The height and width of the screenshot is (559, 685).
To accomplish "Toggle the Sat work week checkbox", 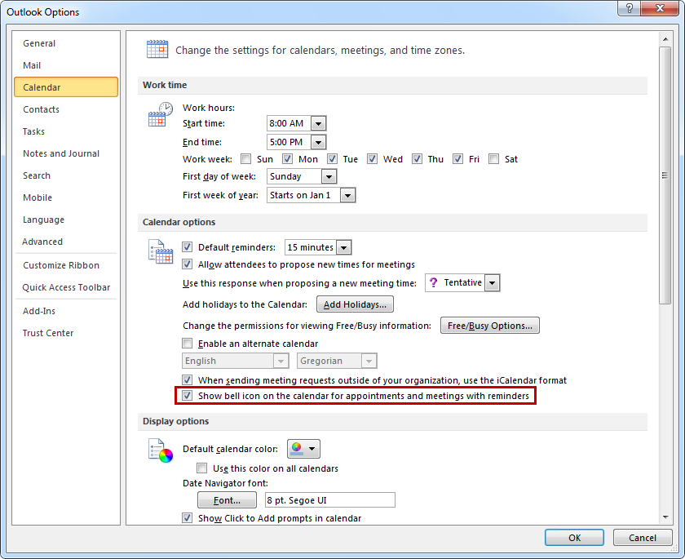I will (x=493, y=158).
